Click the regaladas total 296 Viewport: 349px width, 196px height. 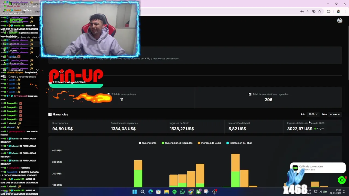[x=269, y=100]
